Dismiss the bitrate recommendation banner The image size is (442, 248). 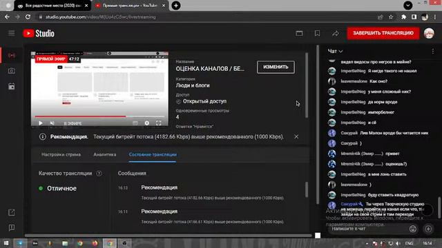point(296,136)
